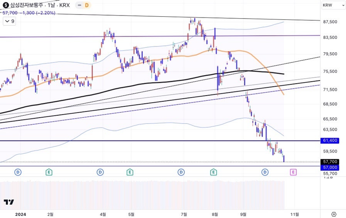Click the TradingView logo
The height and width of the screenshot is (218, 346).
pyautogui.click(x=9, y=202)
